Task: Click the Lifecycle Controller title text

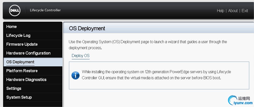Action: coord(45,10)
